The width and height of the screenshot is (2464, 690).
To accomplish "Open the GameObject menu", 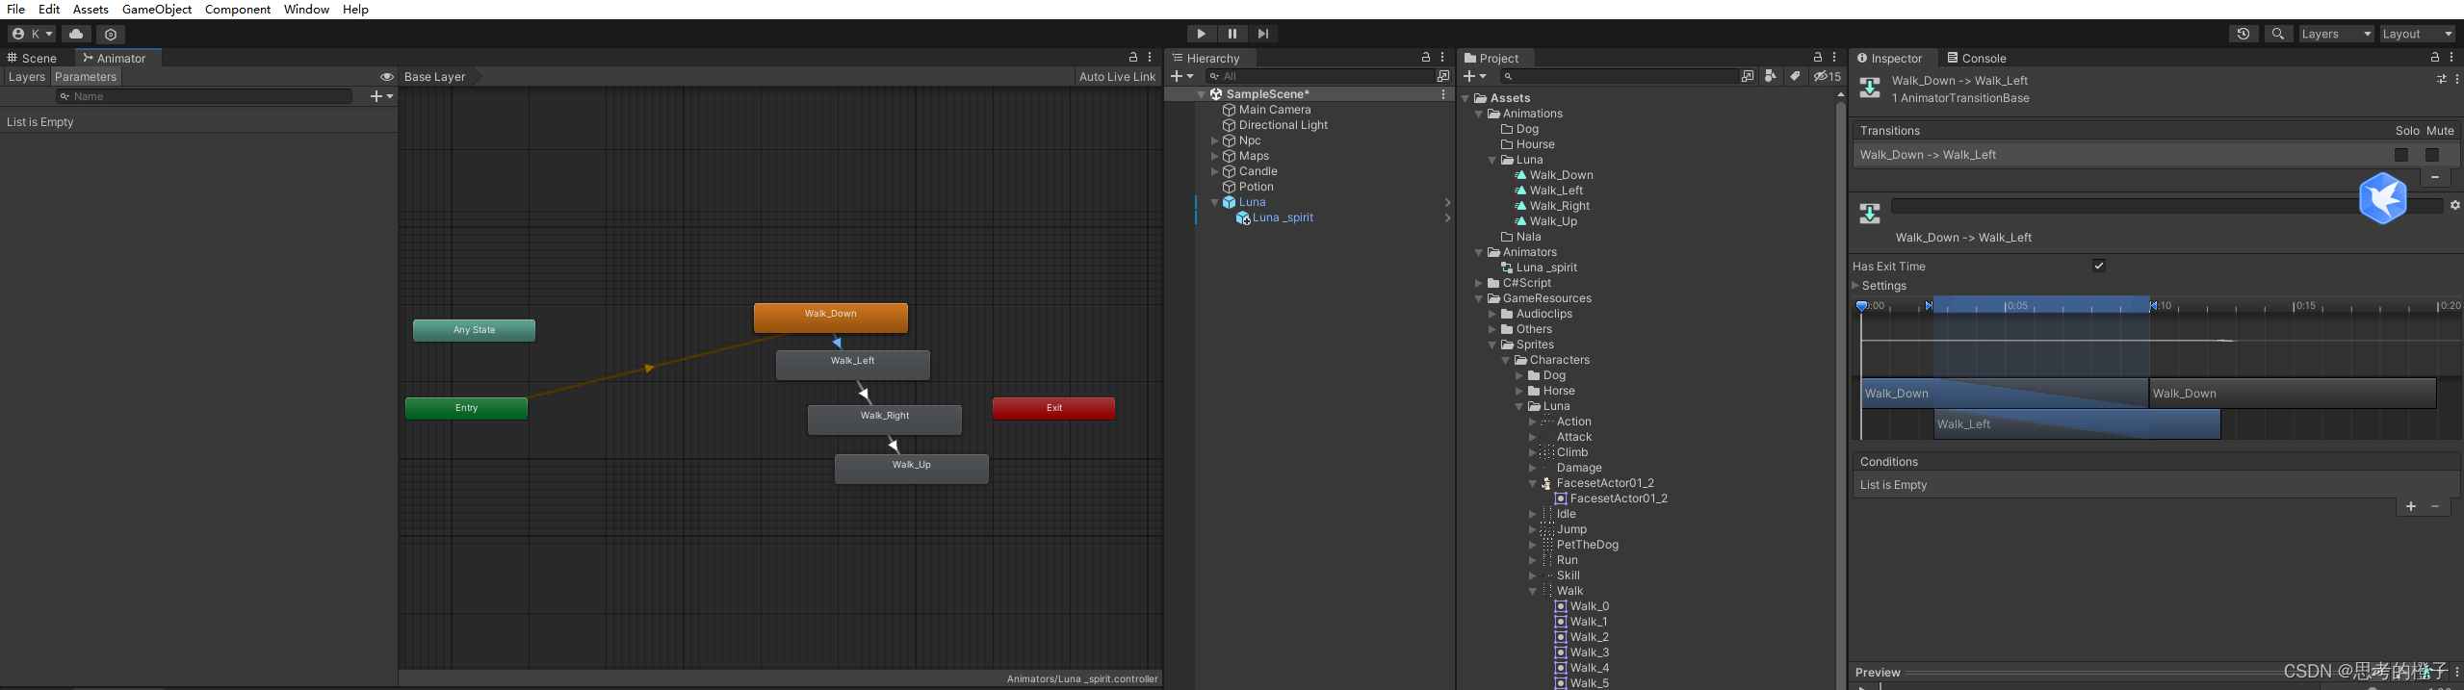I will 157,9.
